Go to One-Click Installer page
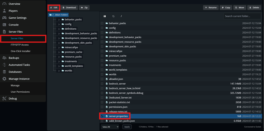Viewport: 264px width, 131px height. click(21, 51)
